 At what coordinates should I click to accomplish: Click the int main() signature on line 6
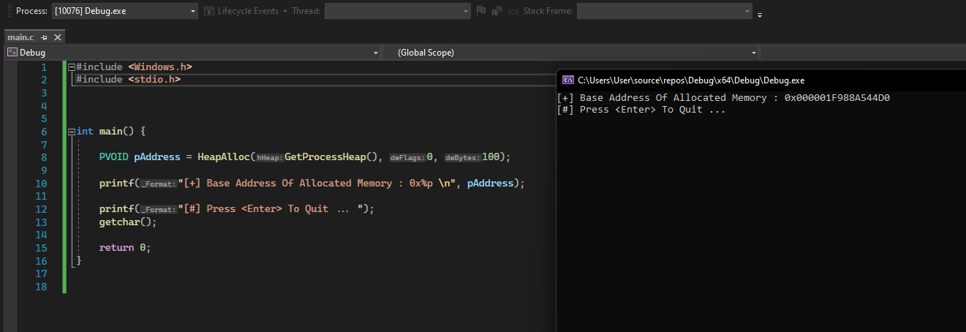[x=111, y=132]
